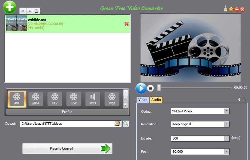
Task: Select the VOB profile format
Action: 112,99
